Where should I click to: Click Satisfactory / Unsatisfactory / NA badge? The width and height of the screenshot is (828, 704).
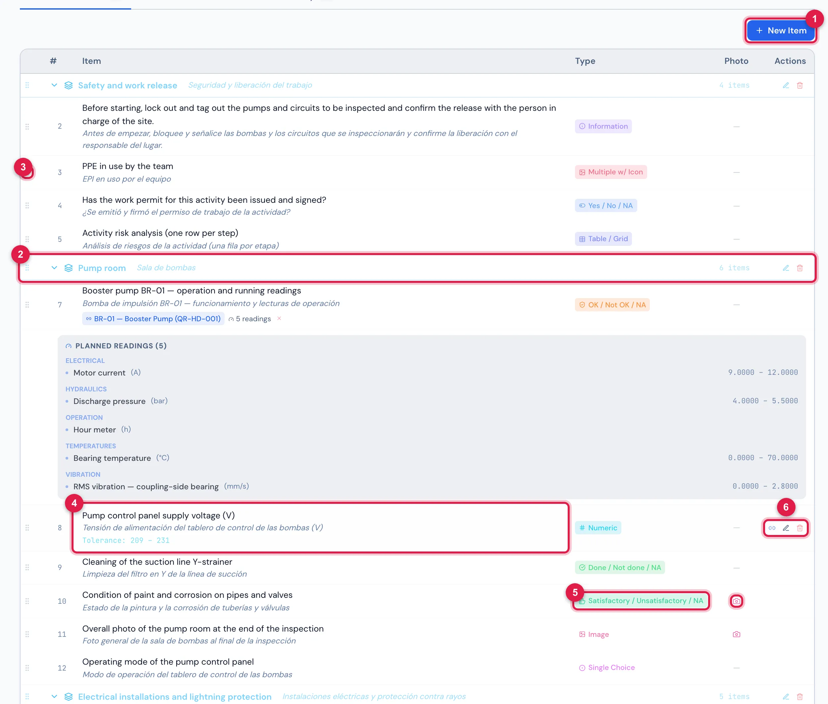pos(641,601)
